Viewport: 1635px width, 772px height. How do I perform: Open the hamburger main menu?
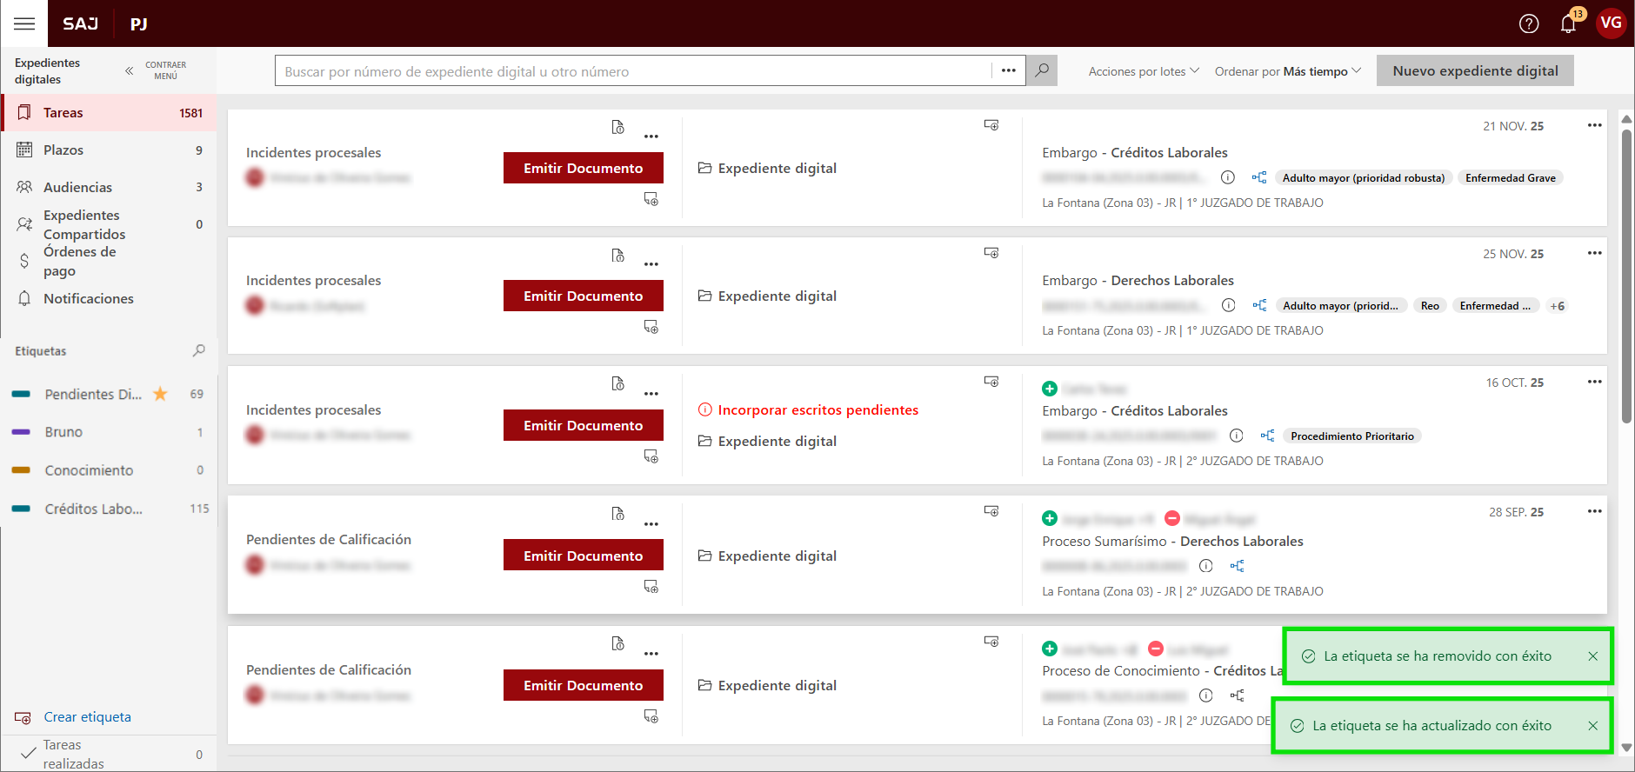24,23
